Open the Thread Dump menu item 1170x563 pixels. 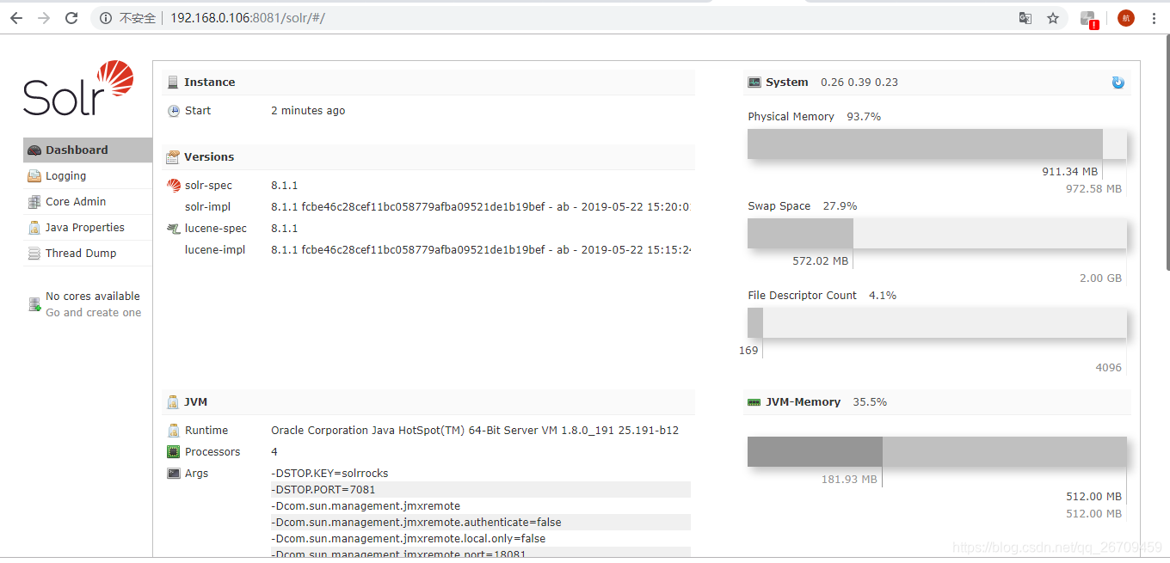[88, 253]
